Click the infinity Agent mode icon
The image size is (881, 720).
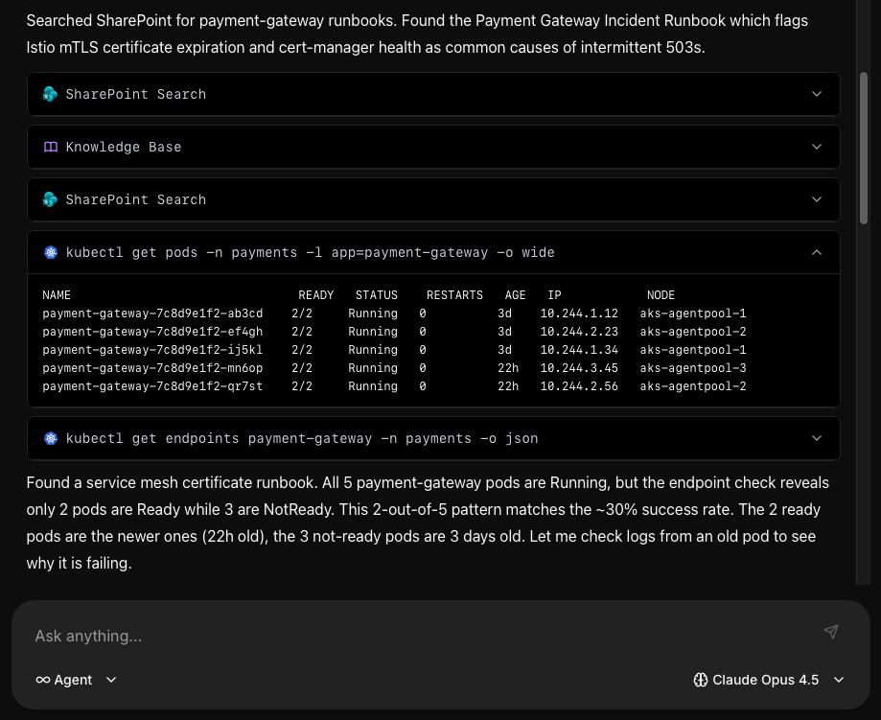coord(43,680)
